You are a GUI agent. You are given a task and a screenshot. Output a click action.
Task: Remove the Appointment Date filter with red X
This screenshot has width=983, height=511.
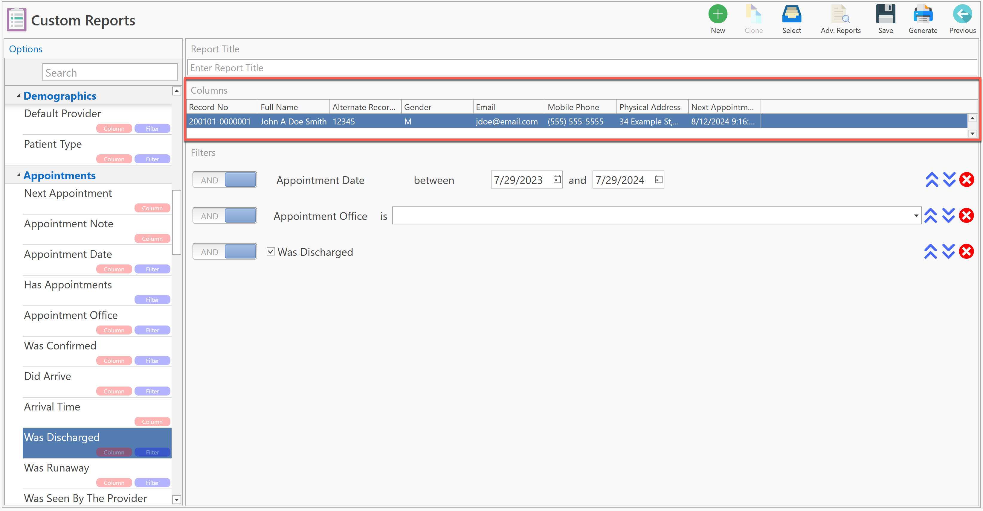click(x=966, y=180)
